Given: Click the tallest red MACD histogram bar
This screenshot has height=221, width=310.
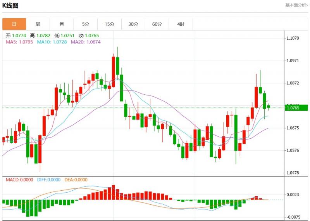Looking at the screenshot, I should pos(113,192).
